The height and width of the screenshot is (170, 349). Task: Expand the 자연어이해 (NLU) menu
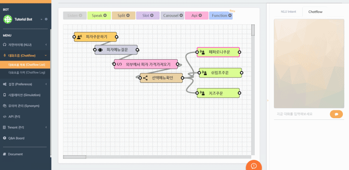[x=25, y=45]
